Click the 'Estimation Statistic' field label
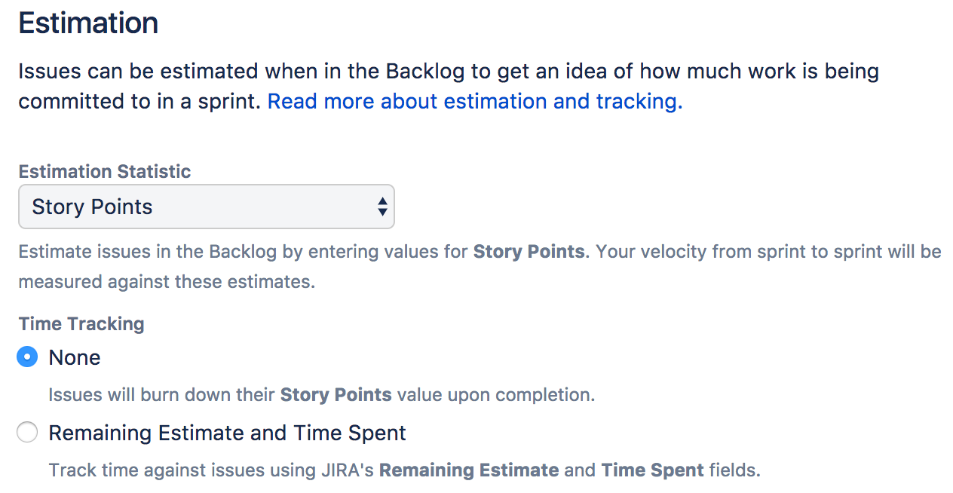953x493 pixels. pos(105,171)
